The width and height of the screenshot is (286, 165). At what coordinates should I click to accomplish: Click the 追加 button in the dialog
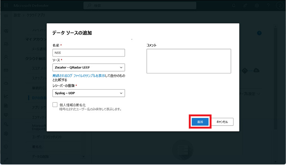pos(200,122)
